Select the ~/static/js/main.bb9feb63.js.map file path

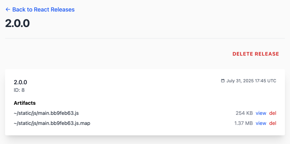tap(52, 123)
